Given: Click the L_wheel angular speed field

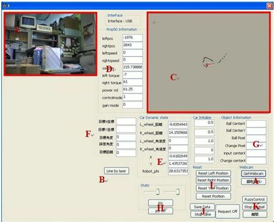Looking at the screenshot, I should point(178,141).
